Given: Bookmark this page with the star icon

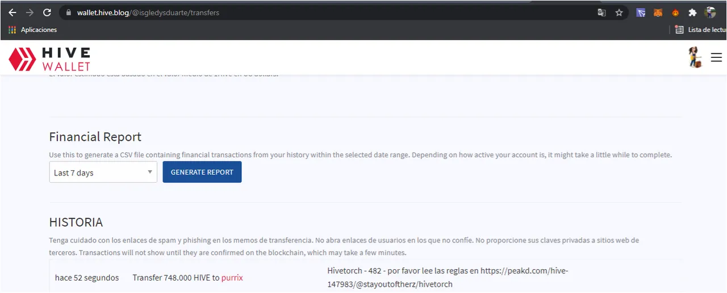Looking at the screenshot, I should click(x=619, y=12).
